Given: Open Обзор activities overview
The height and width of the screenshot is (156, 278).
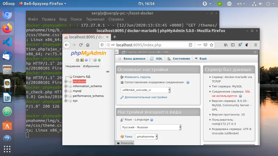Looking at the screenshot, I should tap(9, 4).
